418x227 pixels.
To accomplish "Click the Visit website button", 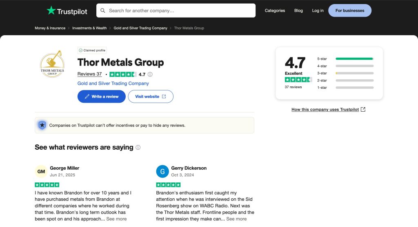I will point(151,97).
